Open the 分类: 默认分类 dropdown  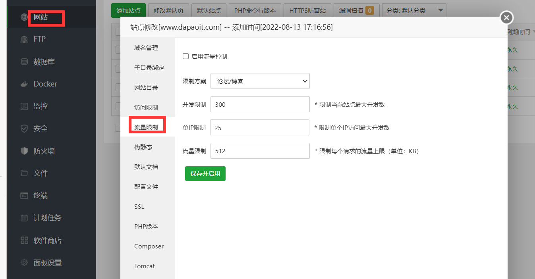coord(414,10)
